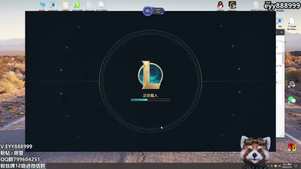Image resolution: width=301 pixels, height=169 pixels.
Task: Click the scroll-down arrow in the background window
Action: 283,133
